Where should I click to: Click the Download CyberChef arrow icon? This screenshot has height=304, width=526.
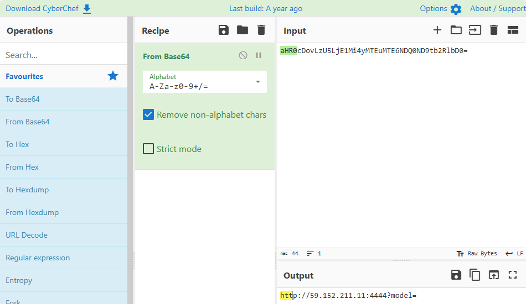[87, 9]
